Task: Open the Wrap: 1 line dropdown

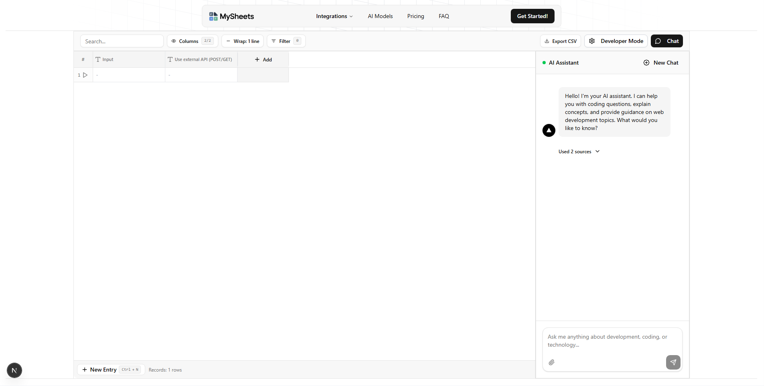Action: (x=242, y=41)
